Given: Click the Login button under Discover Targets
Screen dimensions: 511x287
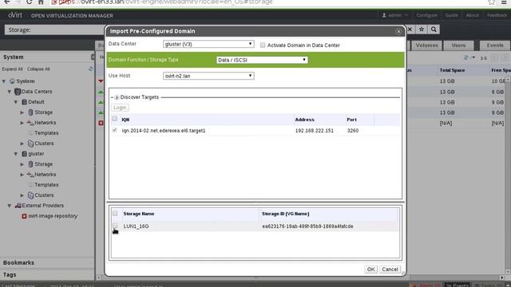Looking at the screenshot, I should point(120,108).
